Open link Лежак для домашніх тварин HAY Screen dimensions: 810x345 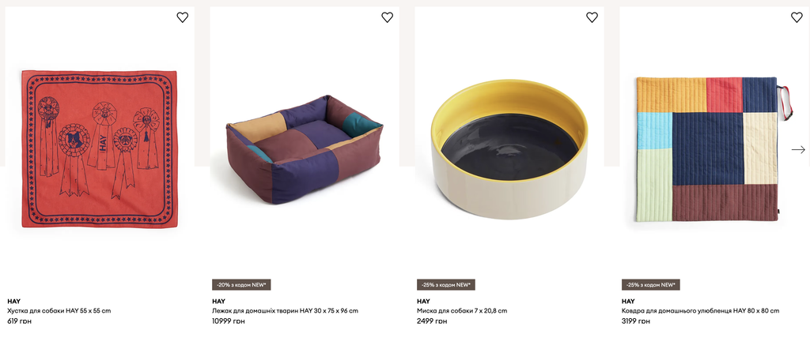pyautogui.click(x=286, y=311)
